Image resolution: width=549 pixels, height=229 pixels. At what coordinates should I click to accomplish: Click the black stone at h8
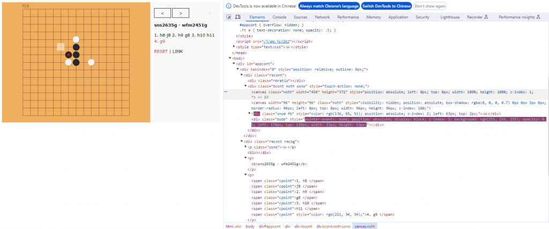(x=76, y=62)
